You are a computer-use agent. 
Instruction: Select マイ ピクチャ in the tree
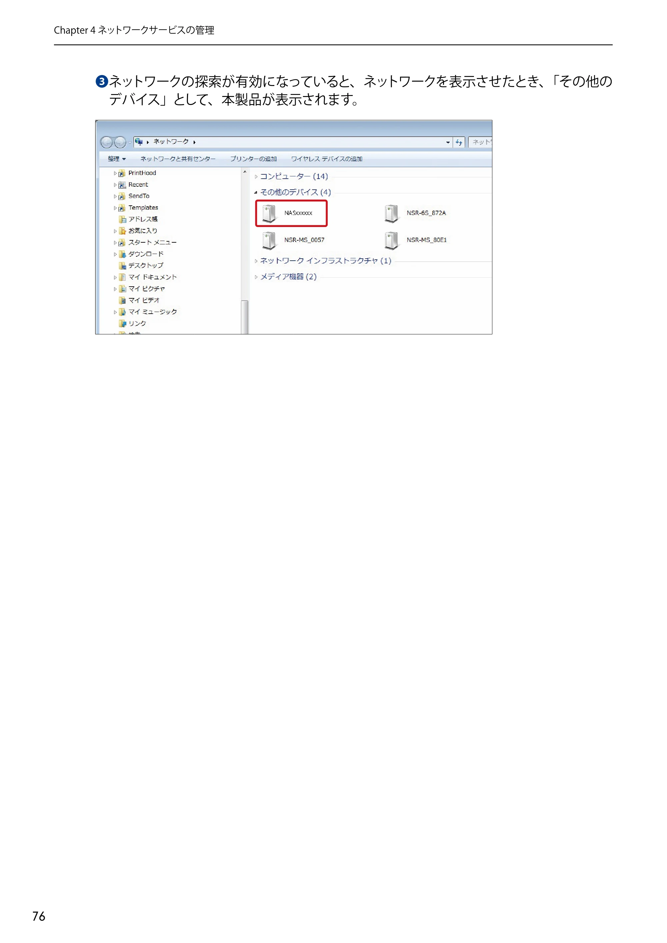[x=147, y=289]
